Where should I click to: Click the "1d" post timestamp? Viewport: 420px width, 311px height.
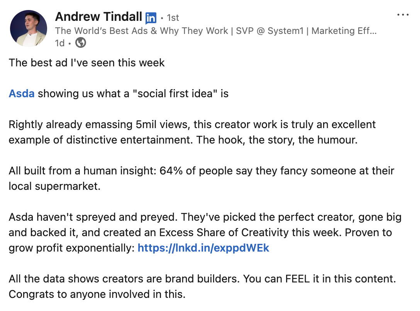pos(59,43)
